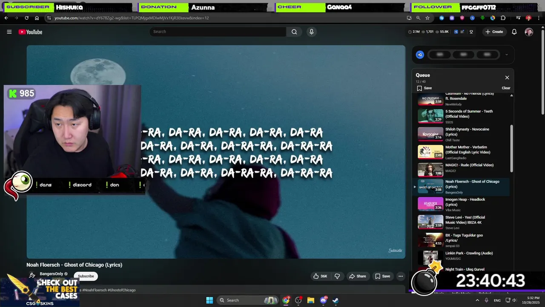Start voice search with microphone icon
545x307 pixels.
tap(311, 32)
